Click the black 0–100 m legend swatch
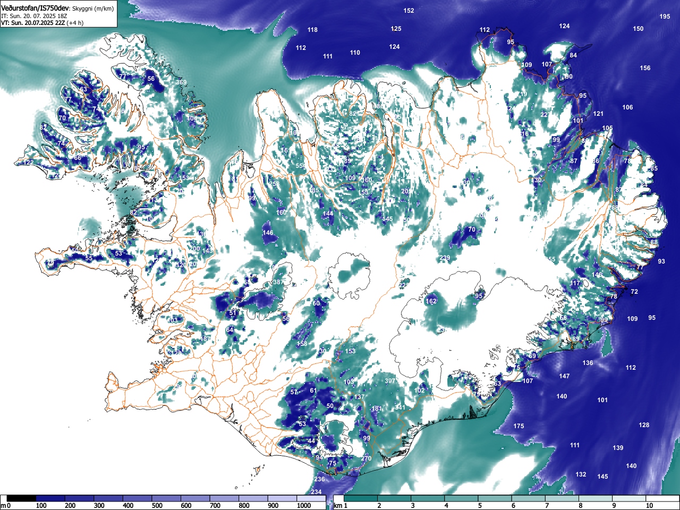 [x=22, y=498]
